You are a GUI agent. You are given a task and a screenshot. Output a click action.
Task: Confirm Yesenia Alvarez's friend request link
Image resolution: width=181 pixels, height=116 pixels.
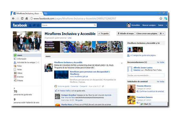[152, 92]
